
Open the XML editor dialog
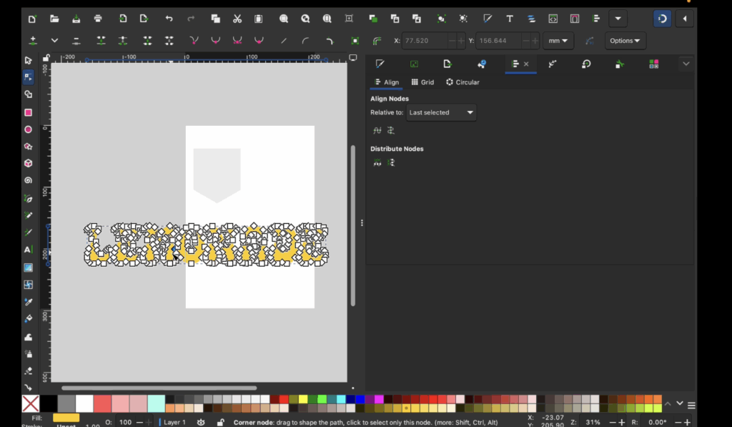point(553,19)
